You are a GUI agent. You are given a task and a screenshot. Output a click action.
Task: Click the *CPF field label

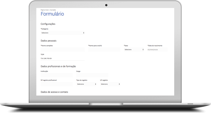click(x=42, y=55)
